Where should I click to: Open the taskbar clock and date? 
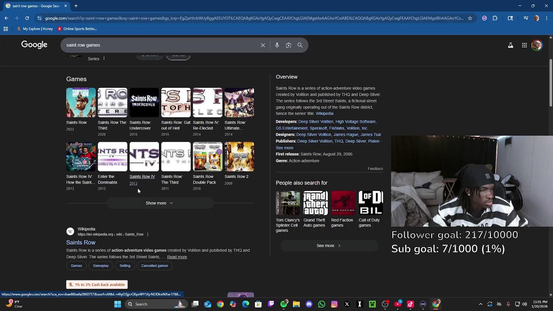[540, 304]
